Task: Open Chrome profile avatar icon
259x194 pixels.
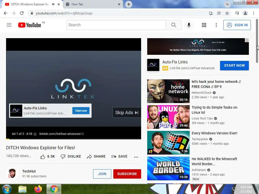Action: [x=245, y=13]
